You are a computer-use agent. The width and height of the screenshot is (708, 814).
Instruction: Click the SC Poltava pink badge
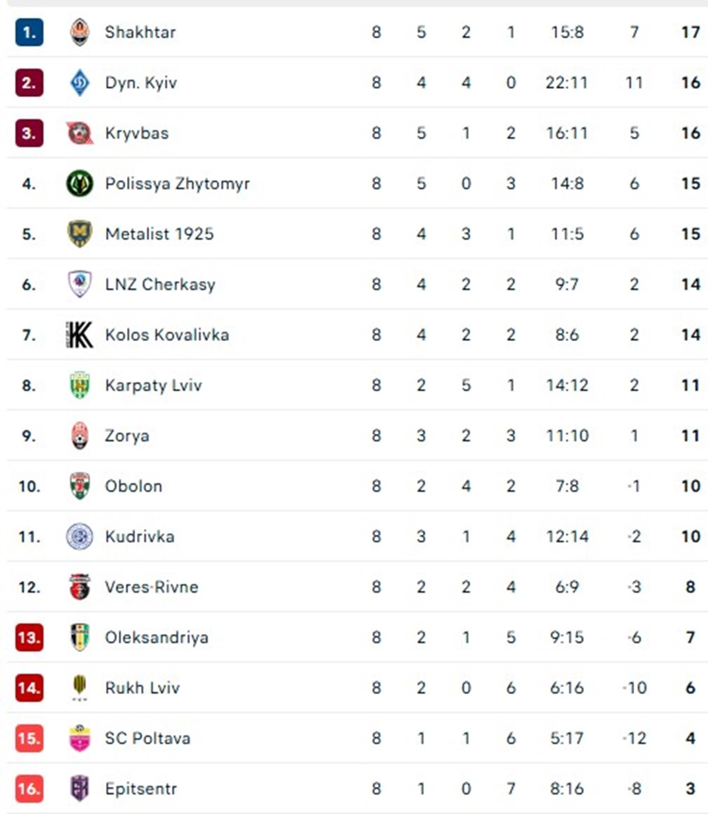click(80, 738)
